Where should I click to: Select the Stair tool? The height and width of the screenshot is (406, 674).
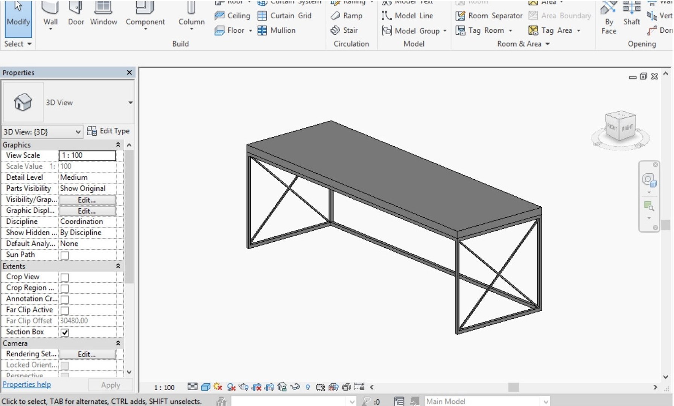pos(344,30)
